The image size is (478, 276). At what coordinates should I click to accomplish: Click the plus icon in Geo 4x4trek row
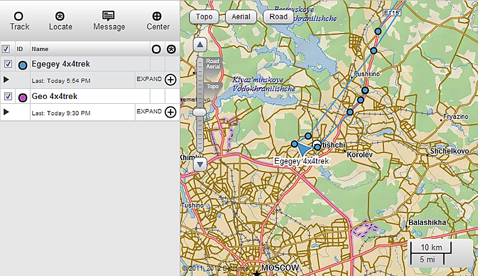pyautogui.click(x=170, y=112)
